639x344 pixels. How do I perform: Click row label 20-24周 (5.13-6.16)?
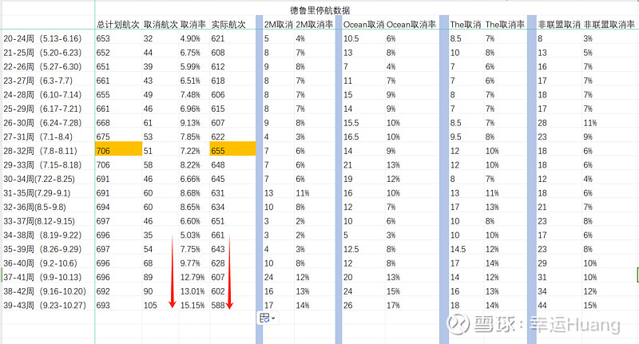tap(43, 38)
